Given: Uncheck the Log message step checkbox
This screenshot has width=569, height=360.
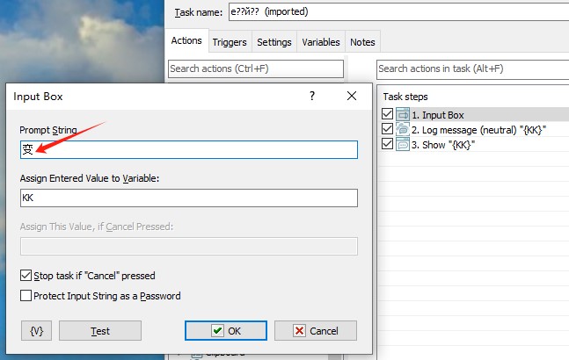Looking at the screenshot, I should [388, 130].
